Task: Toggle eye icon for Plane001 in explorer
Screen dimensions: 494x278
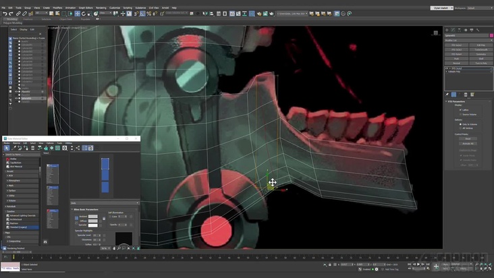Action: coord(16,92)
